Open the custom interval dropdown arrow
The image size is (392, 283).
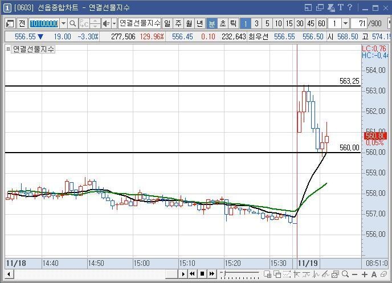coord(345,24)
